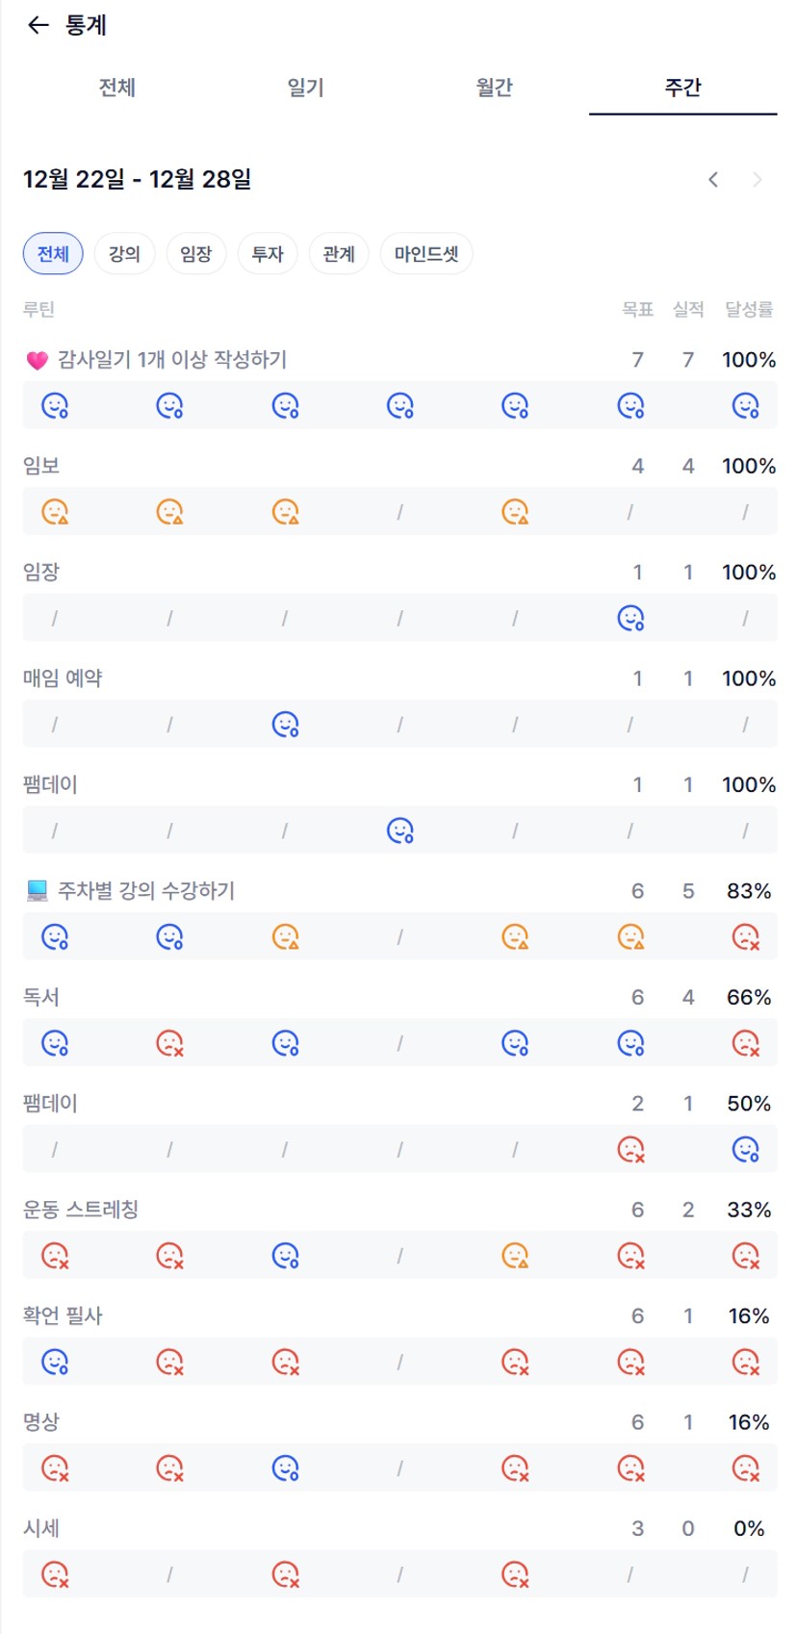Open the 전체 statistics tab

[x=117, y=88]
